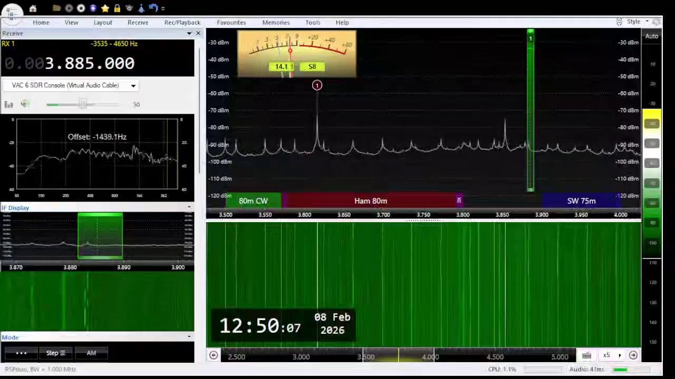Open the Rec/Playback ribbon tab
This screenshot has width=675, height=379.
tap(182, 23)
